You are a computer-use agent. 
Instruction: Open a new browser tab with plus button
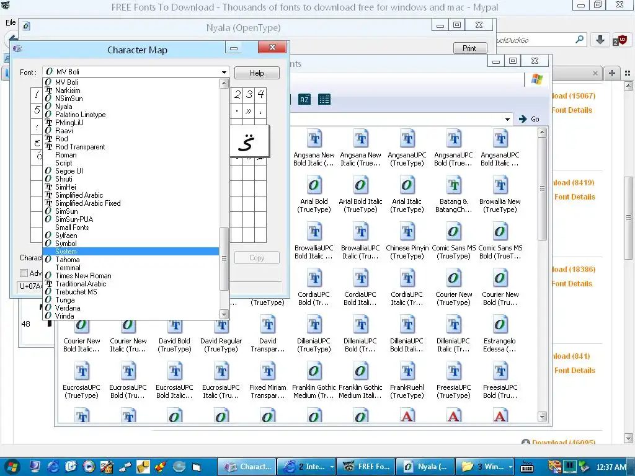click(612, 73)
